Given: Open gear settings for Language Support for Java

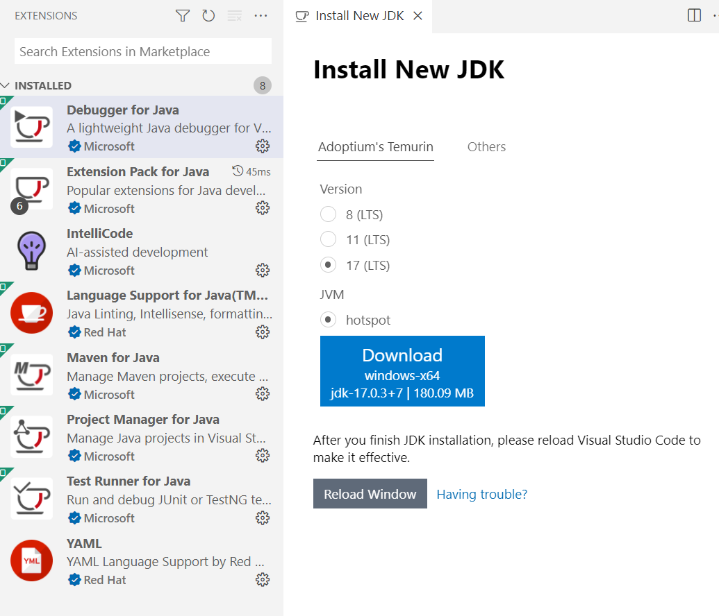Looking at the screenshot, I should click(x=263, y=332).
